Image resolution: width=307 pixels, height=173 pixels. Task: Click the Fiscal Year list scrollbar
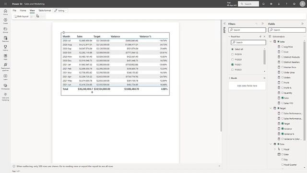[x=264, y=57]
